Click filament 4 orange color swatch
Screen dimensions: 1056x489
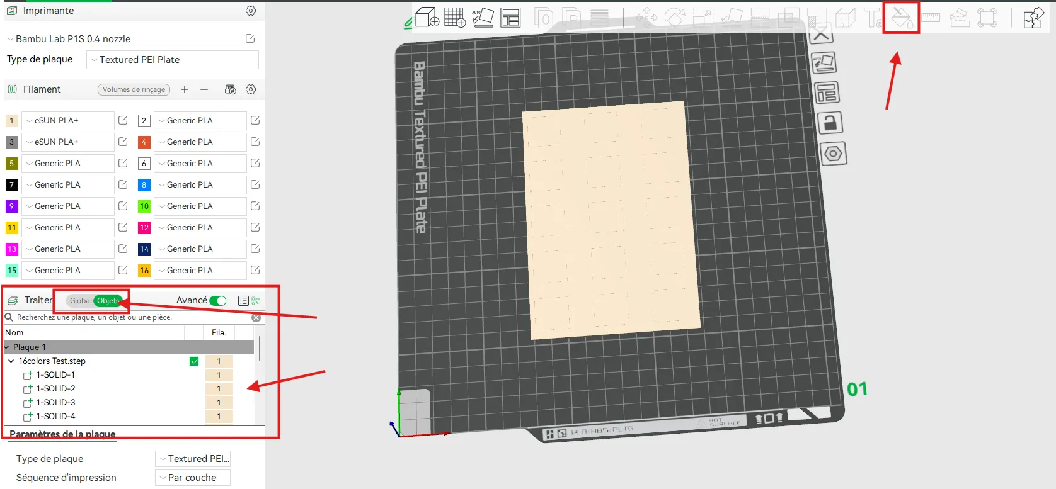click(x=144, y=142)
